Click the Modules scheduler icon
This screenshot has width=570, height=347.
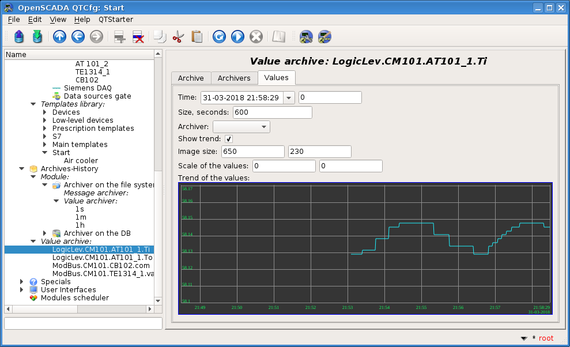click(33, 298)
